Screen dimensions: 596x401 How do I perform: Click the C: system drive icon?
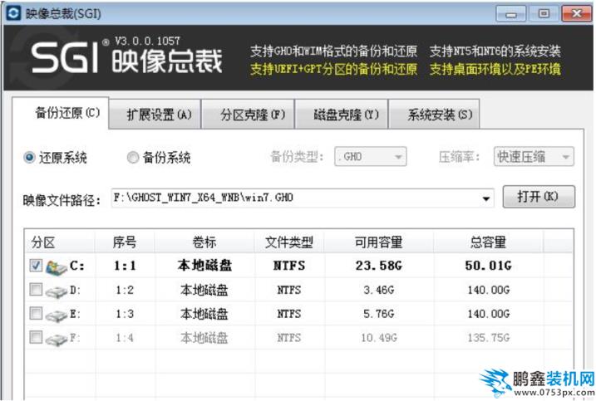point(57,267)
